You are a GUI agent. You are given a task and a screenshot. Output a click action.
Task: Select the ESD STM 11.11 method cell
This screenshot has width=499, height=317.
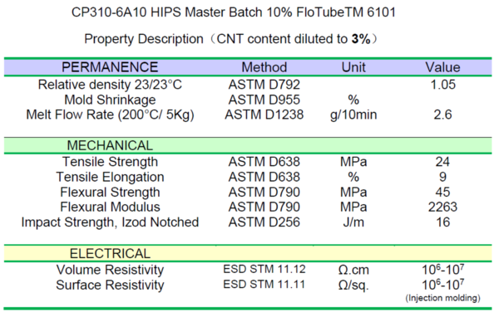point(264,285)
